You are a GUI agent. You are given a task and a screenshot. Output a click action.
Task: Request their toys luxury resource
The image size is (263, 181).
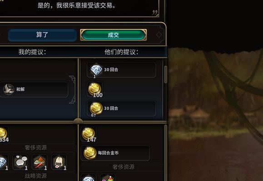coord(108,178)
